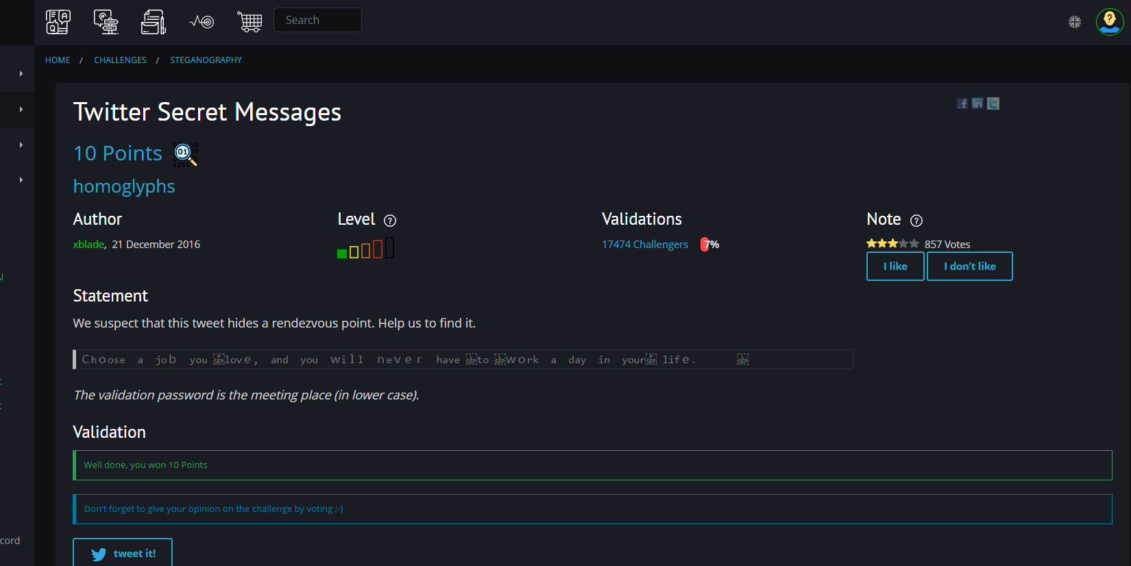The image size is (1131, 566).
Task: Click the Search input field
Action: pos(317,20)
